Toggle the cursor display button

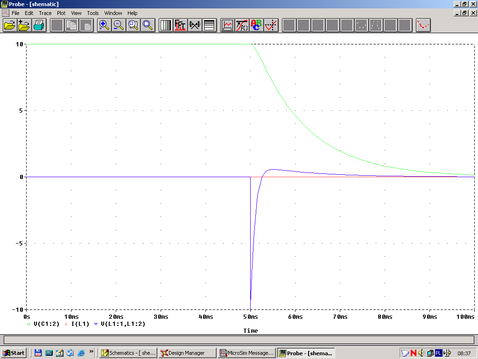pyautogui.click(x=271, y=25)
